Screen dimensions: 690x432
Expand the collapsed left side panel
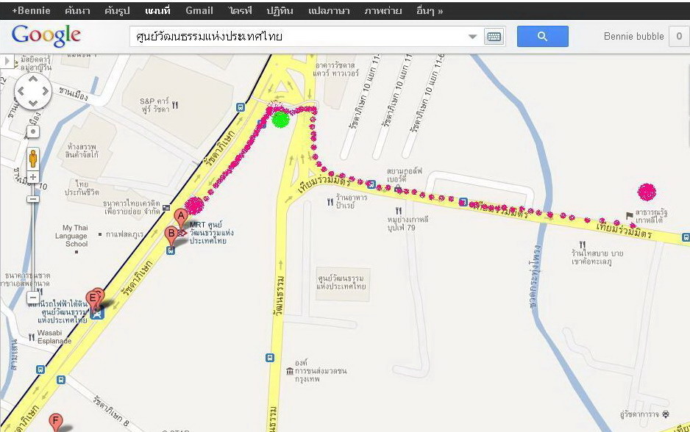click(x=7, y=61)
